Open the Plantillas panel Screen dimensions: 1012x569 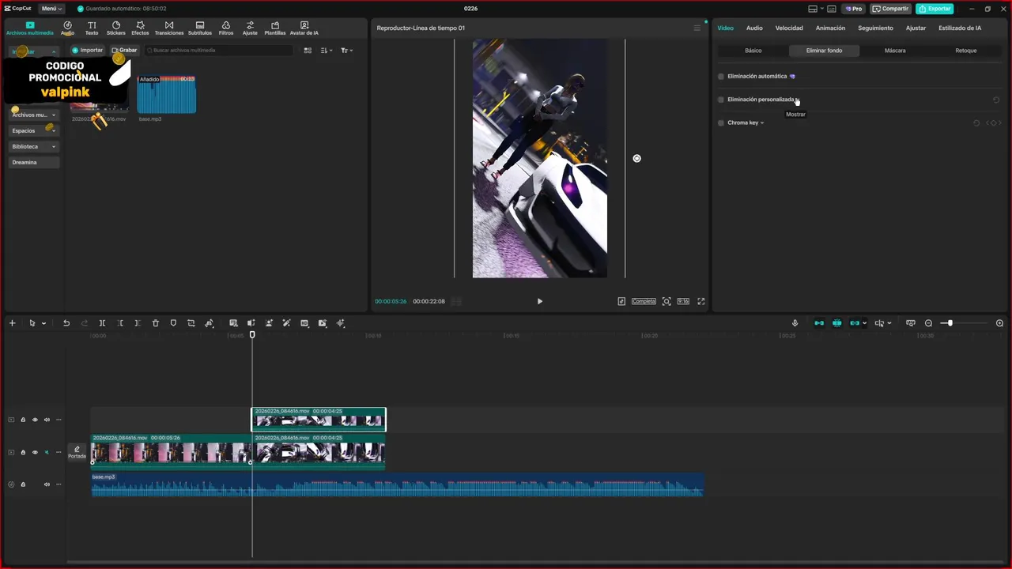pyautogui.click(x=275, y=28)
